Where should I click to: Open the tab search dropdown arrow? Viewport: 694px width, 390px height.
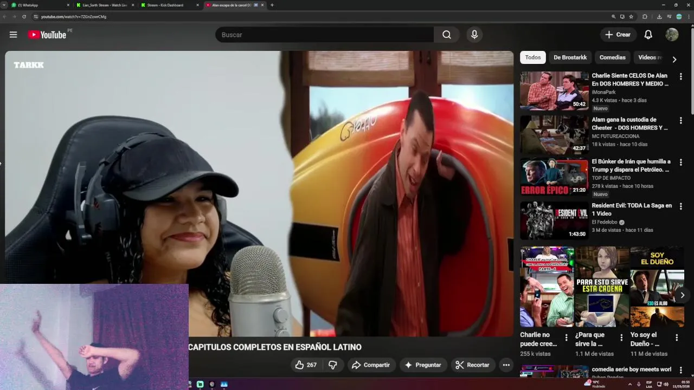(4, 5)
